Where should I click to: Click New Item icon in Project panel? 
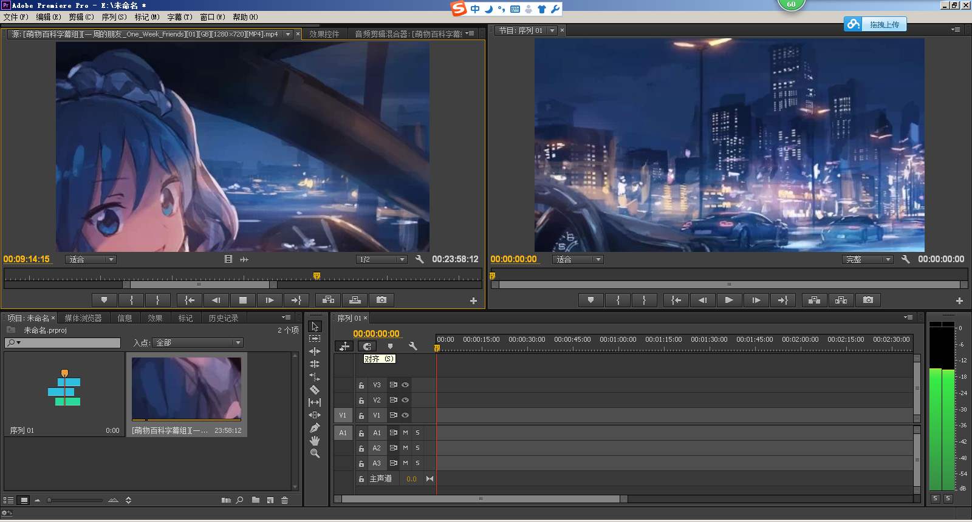click(270, 500)
